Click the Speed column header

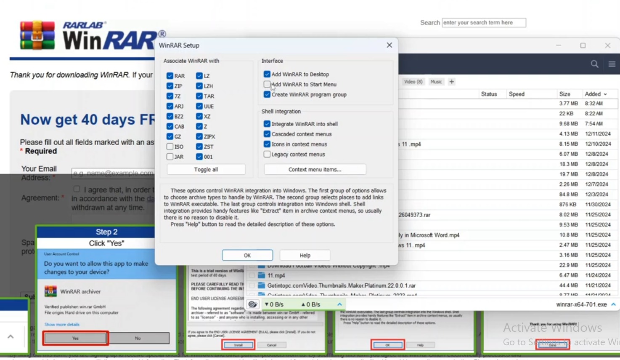pyautogui.click(x=517, y=94)
